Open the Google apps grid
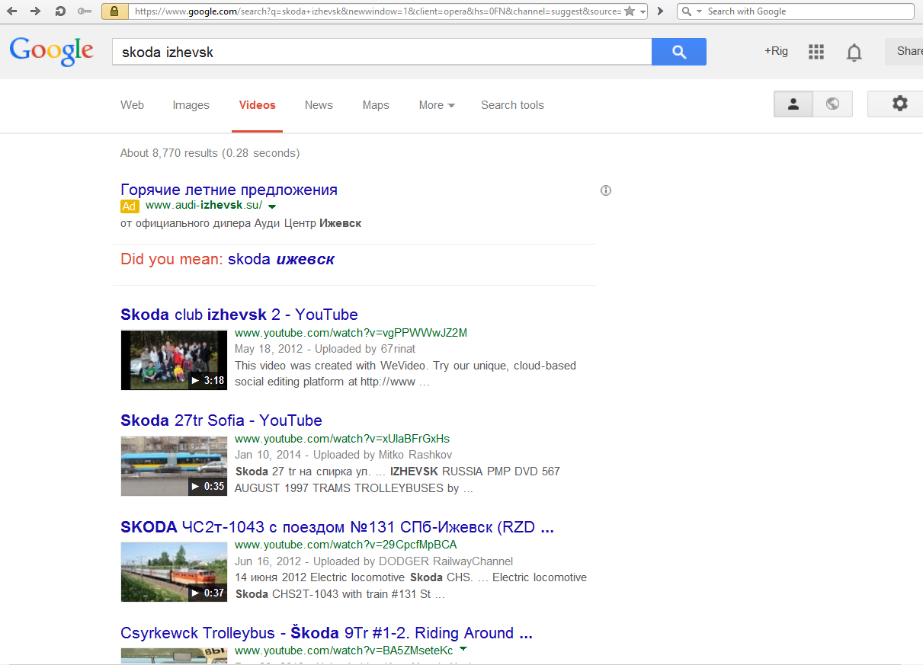The image size is (923, 665). (x=816, y=52)
